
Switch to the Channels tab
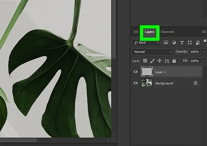[167, 32]
